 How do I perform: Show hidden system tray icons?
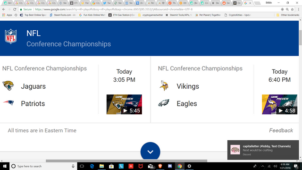point(262,166)
